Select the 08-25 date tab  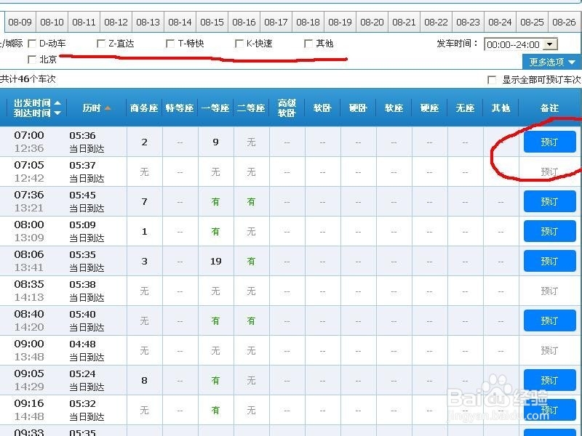(x=532, y=22)
